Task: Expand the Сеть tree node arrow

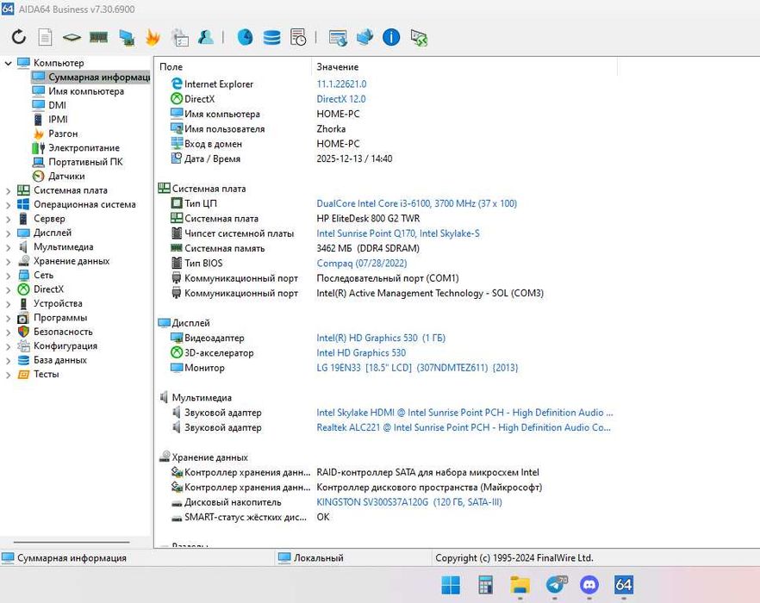Action: pos(9,276)
